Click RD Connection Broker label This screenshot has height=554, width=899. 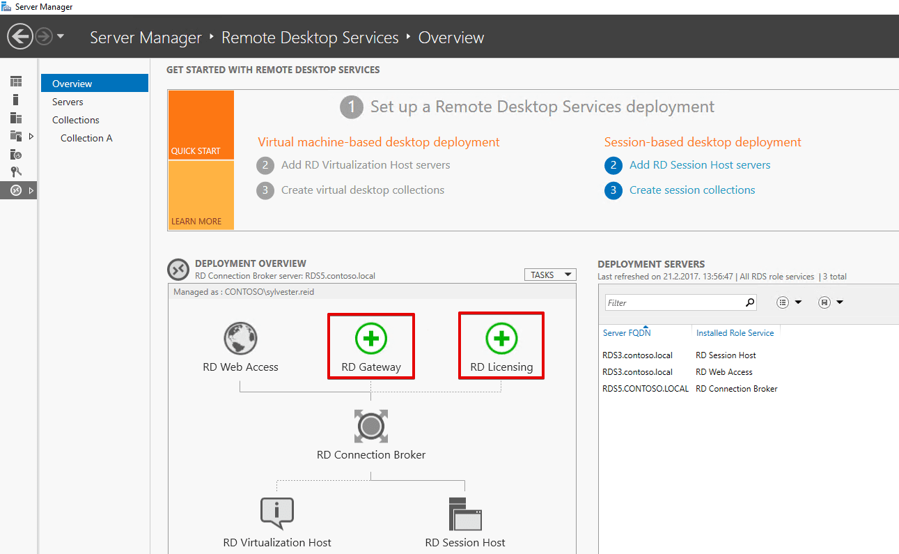click(x=371, y=455)
